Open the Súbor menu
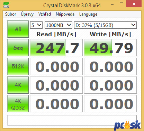 coord(11,14)
